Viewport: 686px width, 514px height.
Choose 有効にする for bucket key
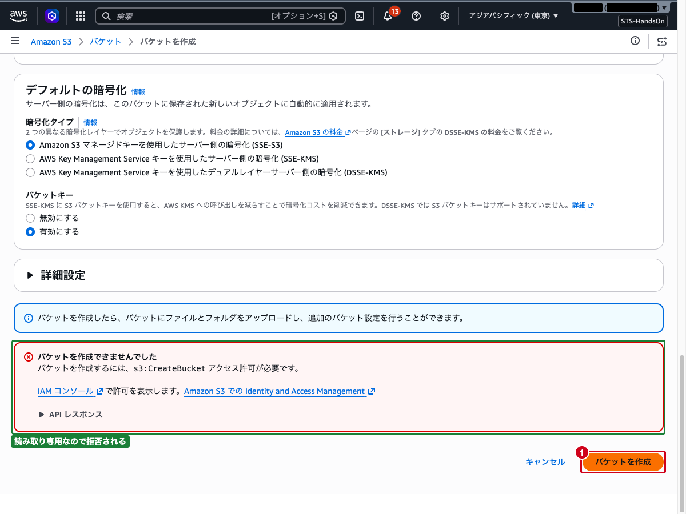point(30,232)
